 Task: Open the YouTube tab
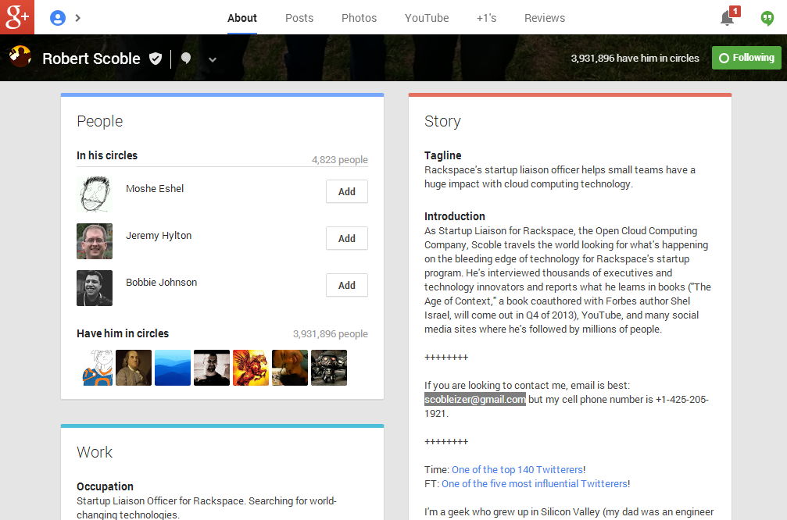coord(427,18)
